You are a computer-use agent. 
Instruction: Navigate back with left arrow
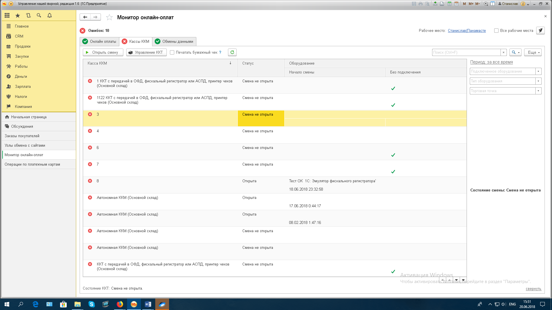[85, 17]
